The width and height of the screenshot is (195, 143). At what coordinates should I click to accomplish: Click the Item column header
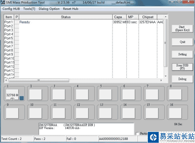click(x=9, y=17)
